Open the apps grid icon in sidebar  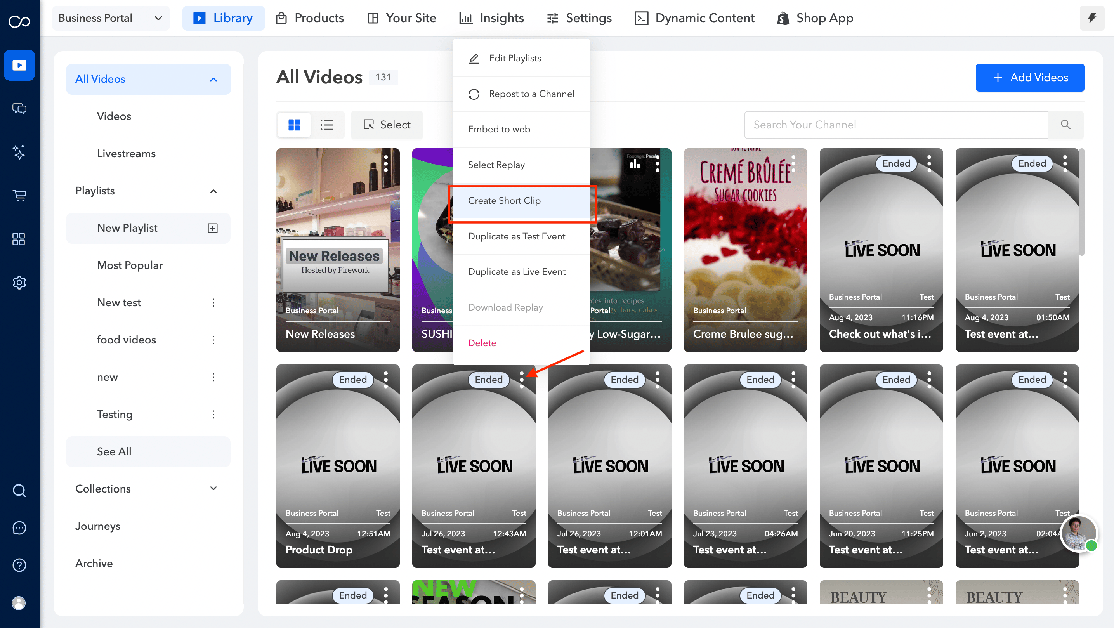click(19, 239)
